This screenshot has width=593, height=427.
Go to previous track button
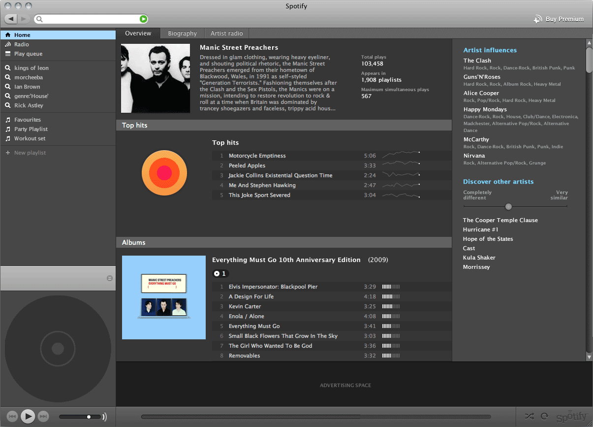pyautogui.click(x=13, y=417)
